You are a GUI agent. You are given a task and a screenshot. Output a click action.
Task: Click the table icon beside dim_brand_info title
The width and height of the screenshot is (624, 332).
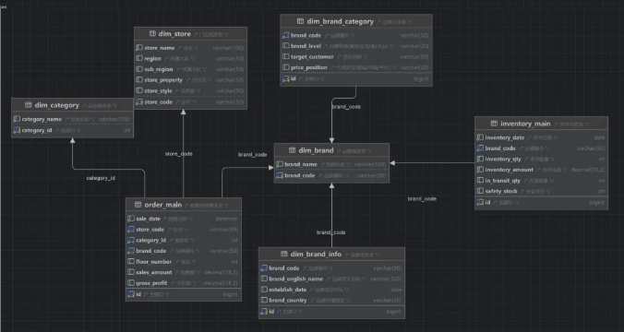(284, 254)
